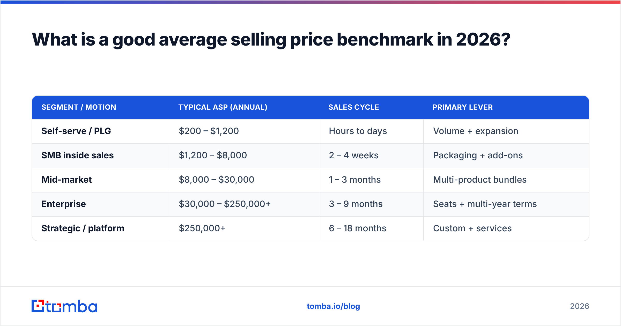
Task: Select the SEGMENT / MOTION column header
Action: pos(79,107)
